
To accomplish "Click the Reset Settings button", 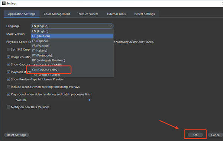I will [16, 135].
